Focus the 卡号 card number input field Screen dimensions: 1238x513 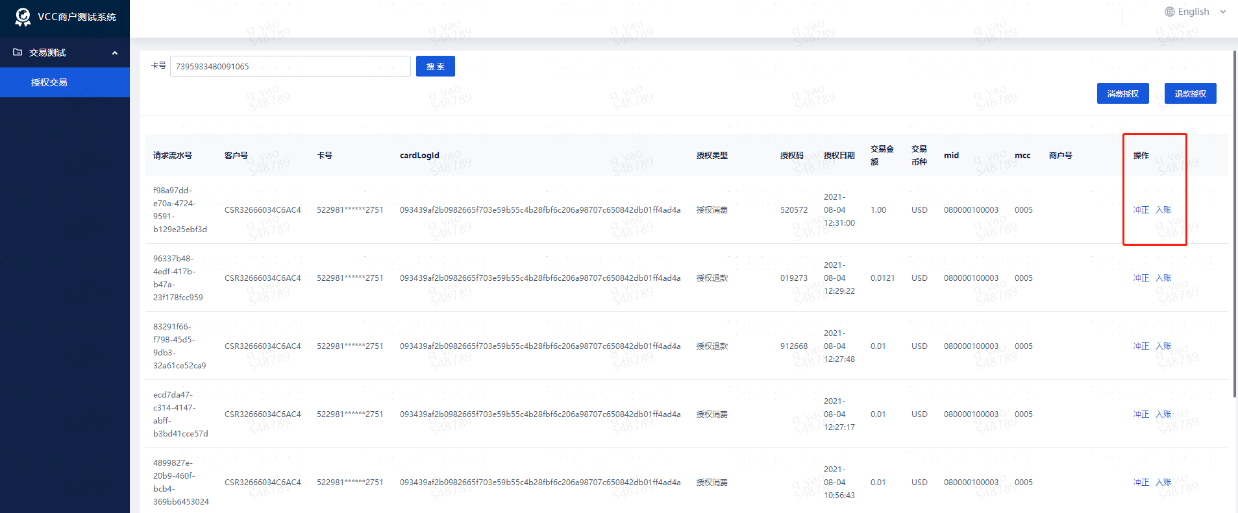pyautogui.click(x=290, y=66)
